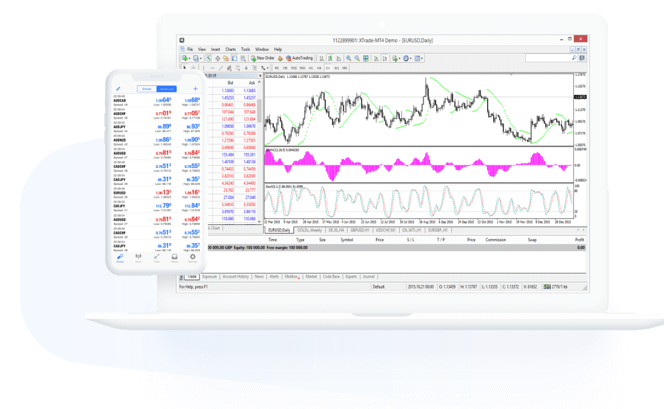
Task: Tile chart windows with grid icon
Action: pyautogui.click(x=366, y=58)
